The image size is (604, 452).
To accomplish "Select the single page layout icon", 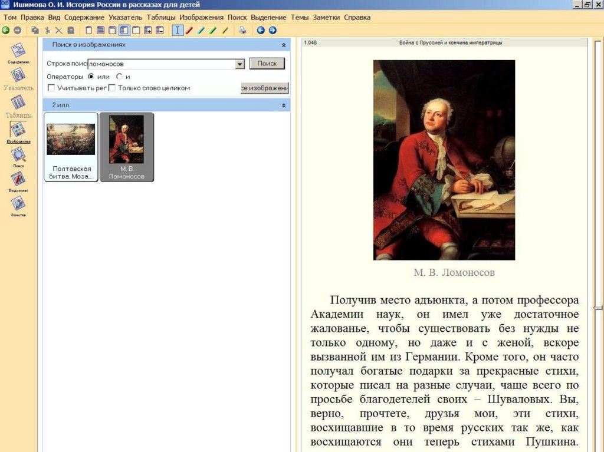I will 88,31.
